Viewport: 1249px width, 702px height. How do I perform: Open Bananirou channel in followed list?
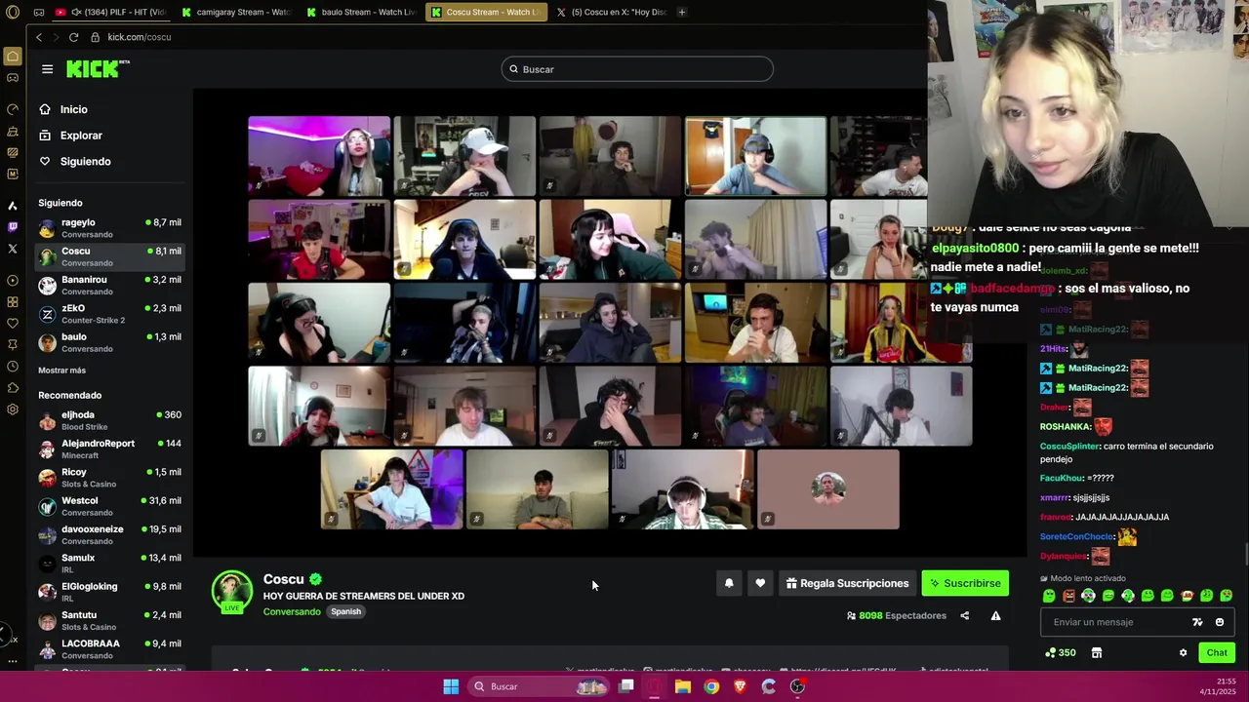click(x=109, y=286)
